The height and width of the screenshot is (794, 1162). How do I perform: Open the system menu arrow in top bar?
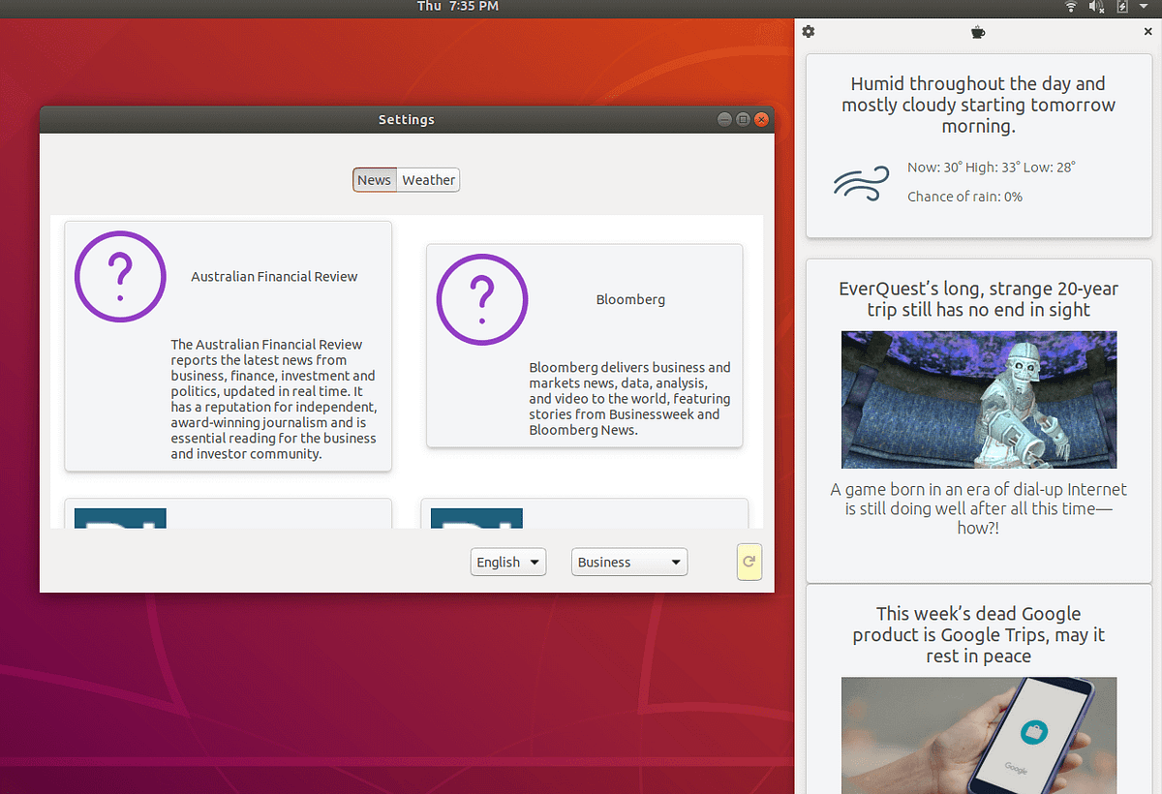click(1144, 7)
